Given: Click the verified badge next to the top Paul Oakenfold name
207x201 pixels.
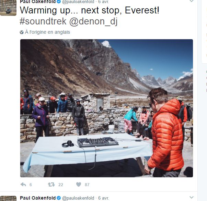Looking at the screenshot, I should [x=59, y=2].
